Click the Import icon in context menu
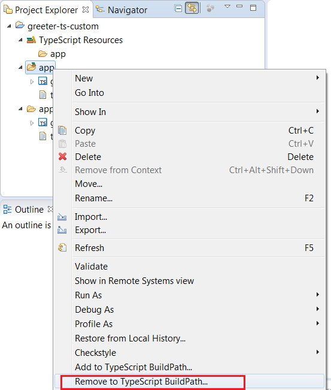This screenshot has width=331, height=390. [x=62, y=217]
